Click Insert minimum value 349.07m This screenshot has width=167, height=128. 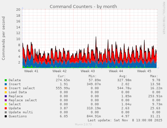pyautogui.click(x=94, y=84)
